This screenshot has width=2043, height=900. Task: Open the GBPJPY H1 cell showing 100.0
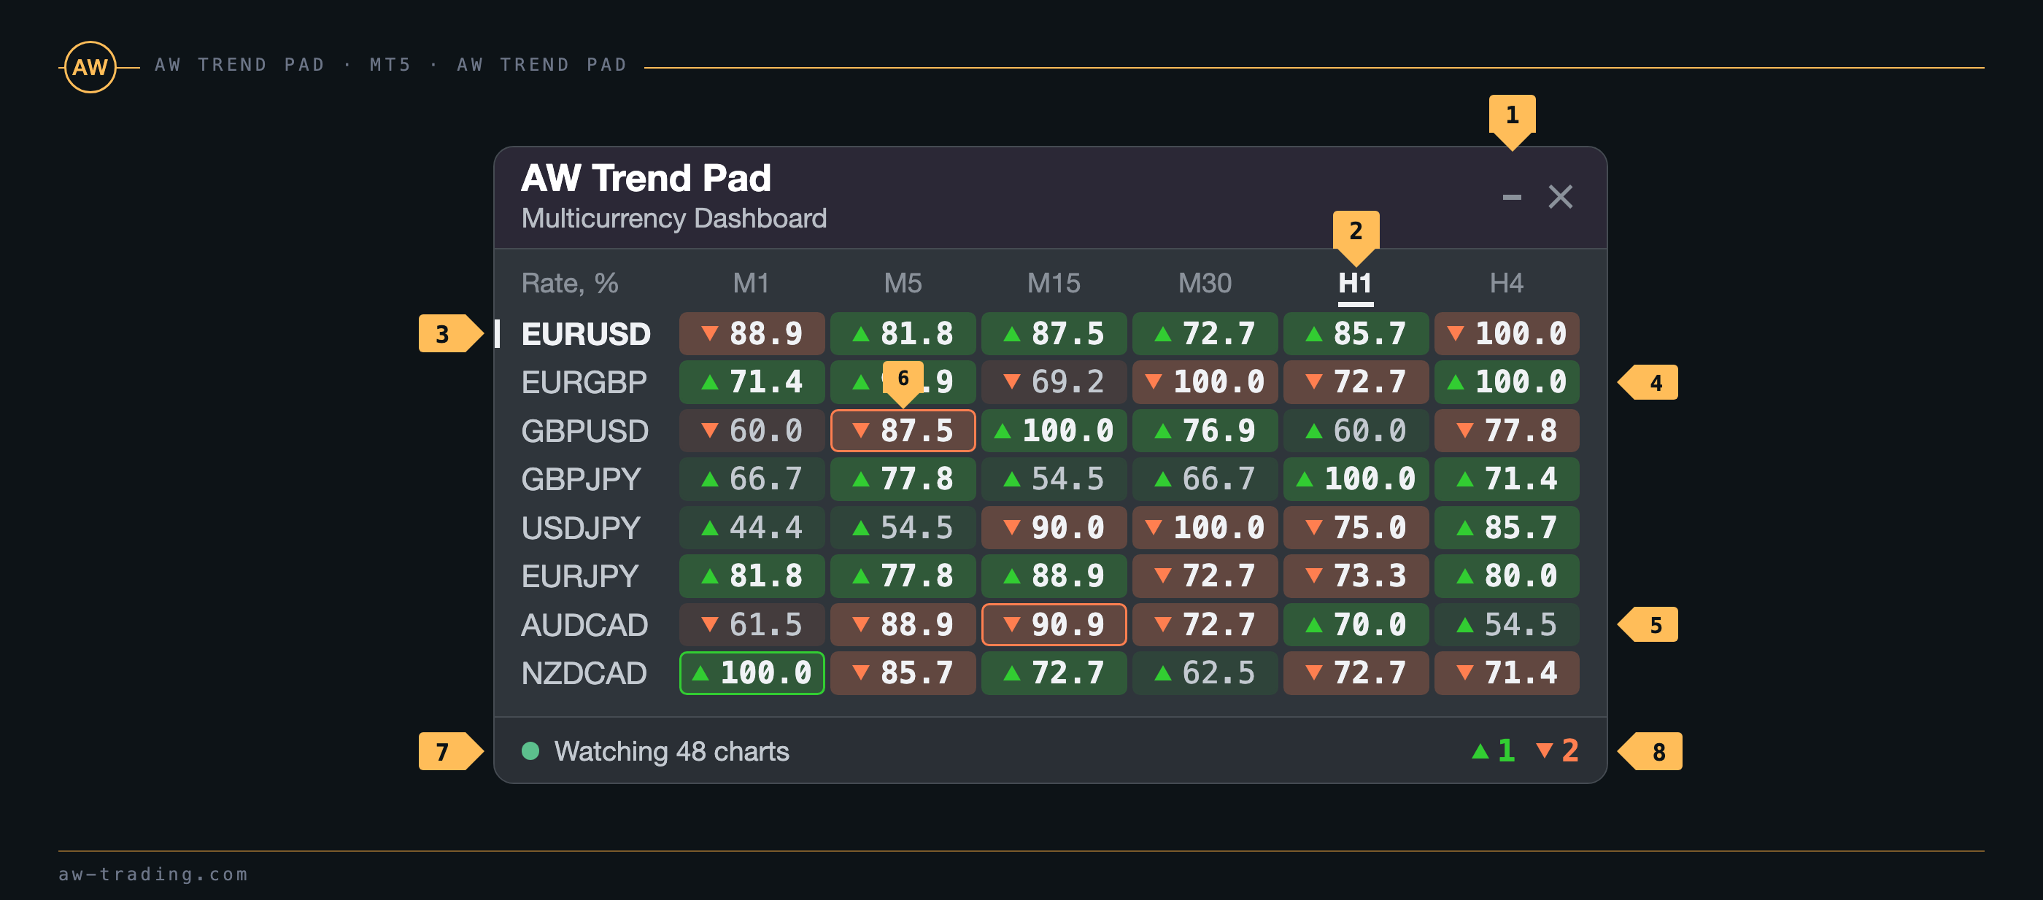1356,479
